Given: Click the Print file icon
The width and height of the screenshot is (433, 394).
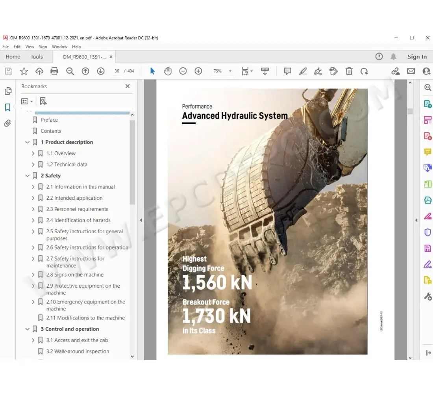Looking at the screenshot, I should (x=54, y=71).
